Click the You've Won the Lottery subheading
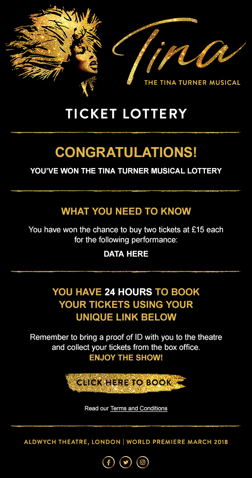The width and height of the screenshot is (252, 478). 126,171
